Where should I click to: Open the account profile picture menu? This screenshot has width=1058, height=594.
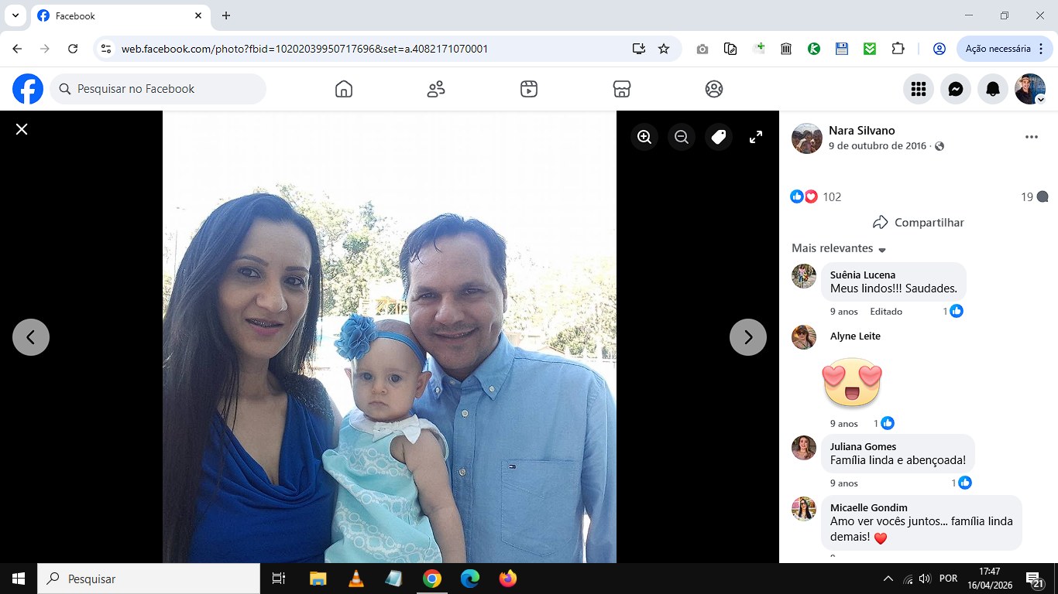coord(1030,89)
